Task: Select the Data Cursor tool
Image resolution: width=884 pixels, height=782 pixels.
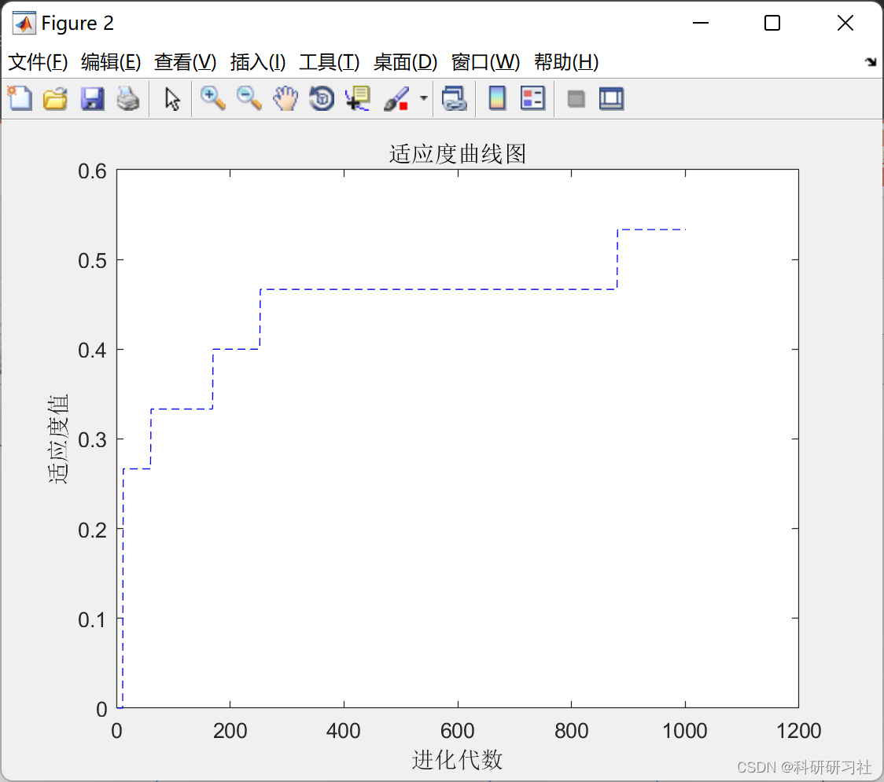Action: pos(358,99)
